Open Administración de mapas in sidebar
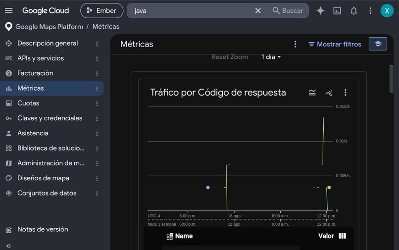399x250 pixels. pyautogui.click(x=51, y=163)
